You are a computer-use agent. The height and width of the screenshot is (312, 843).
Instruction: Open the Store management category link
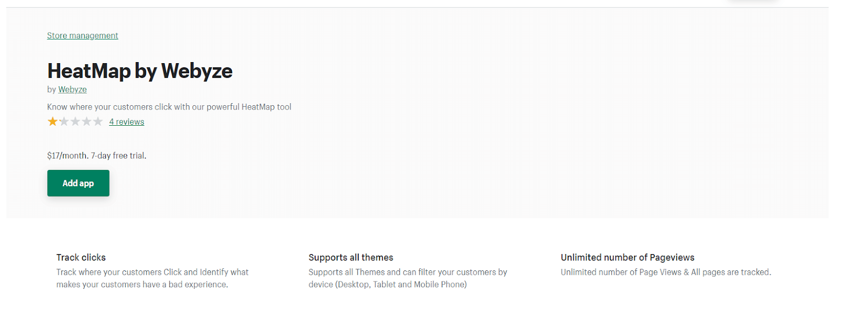pos(82,35)
